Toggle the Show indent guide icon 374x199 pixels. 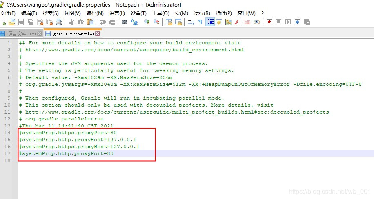(210, 22)
